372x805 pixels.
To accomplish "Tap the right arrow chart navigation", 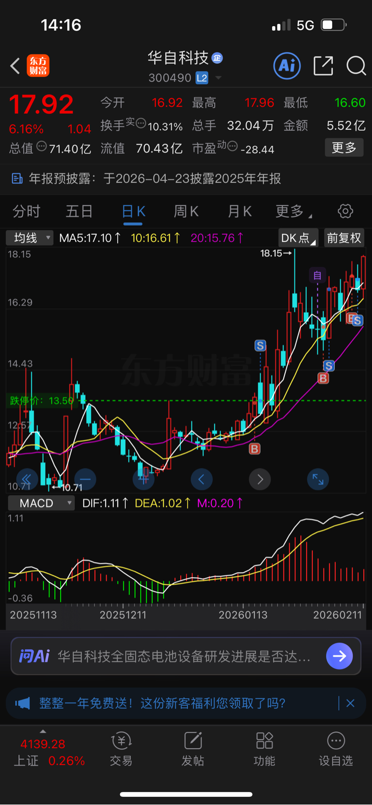I will [x=260, y=479].
